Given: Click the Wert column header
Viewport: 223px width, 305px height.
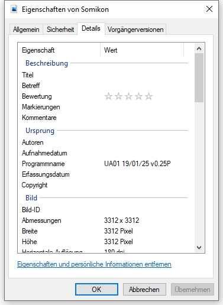Looking at the screenshot, I should tap(142, 50).
